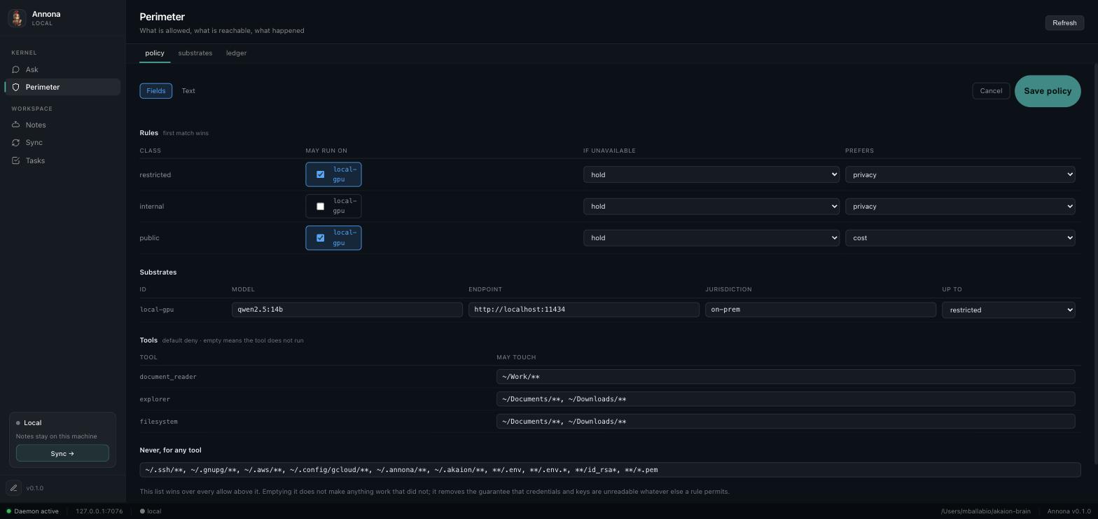Uncheck local-gpu for public class
1098x519 pixels.
[x=320, y=237]
